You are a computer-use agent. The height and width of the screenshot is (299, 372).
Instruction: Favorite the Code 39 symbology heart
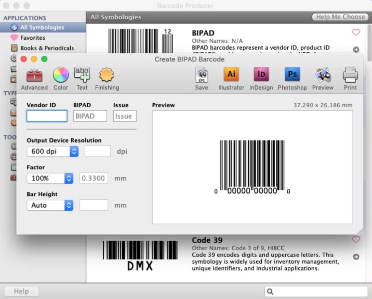(356, 240)
